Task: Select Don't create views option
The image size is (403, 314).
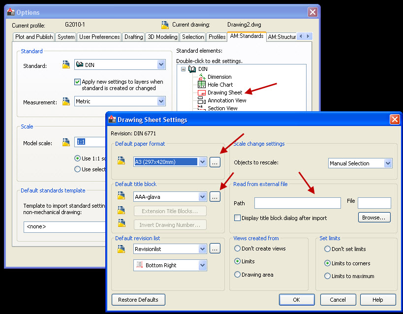Action: [237, 249]
